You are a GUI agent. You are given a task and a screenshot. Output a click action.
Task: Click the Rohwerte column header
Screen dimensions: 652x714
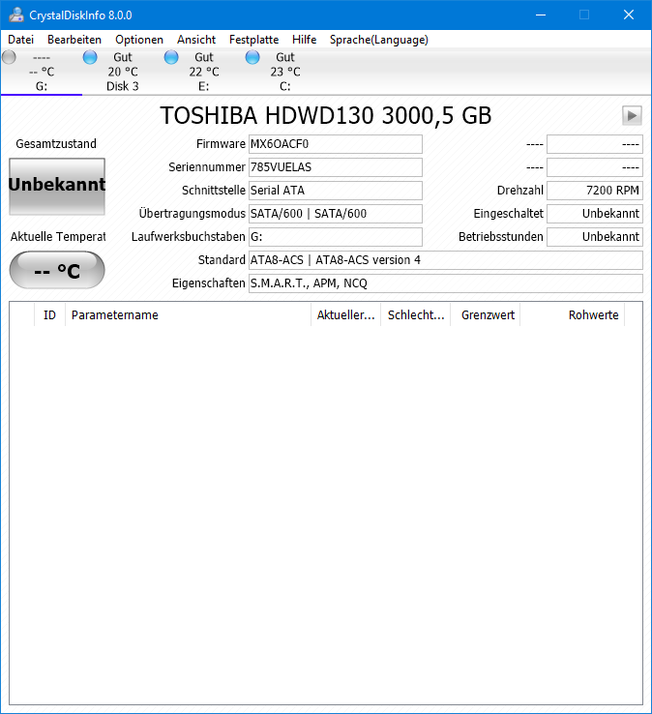coord(573,315)
